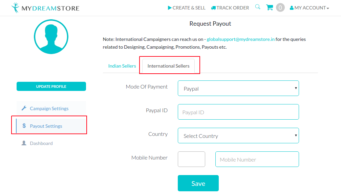Image resolution: width=341 pixels, height=195 pixels.
Task: Open the My Account menu
Action: (310, 8)
